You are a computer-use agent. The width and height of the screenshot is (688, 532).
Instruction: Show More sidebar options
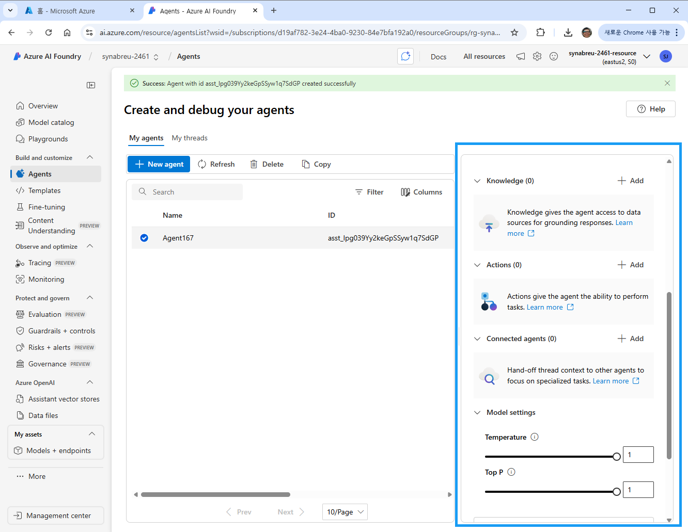31,476
